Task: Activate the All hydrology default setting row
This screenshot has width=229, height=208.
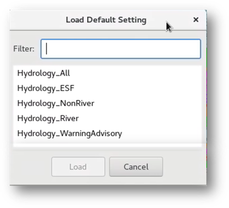Action: 107,73
